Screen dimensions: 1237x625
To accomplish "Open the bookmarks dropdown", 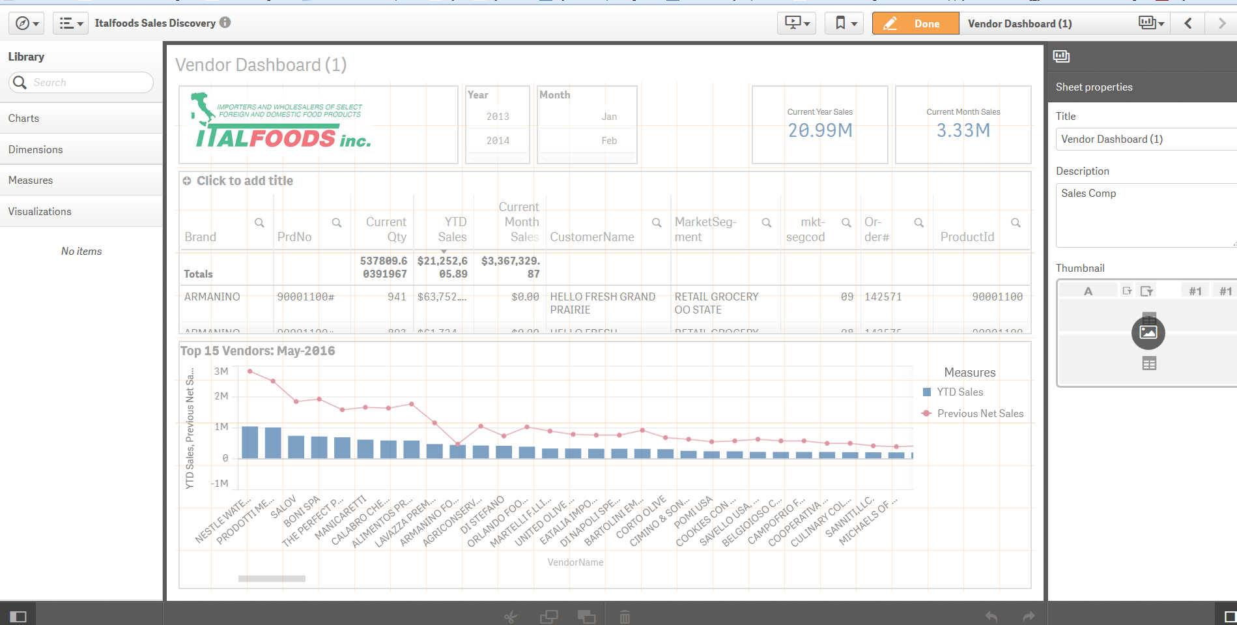I will 845,23.
